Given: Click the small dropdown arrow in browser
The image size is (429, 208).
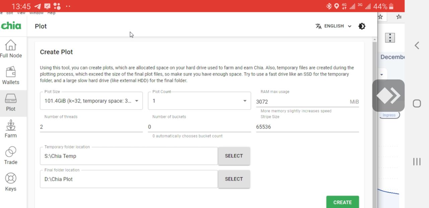Looking at the screenshot, I should pyautogui.click(x=382, y=74).
